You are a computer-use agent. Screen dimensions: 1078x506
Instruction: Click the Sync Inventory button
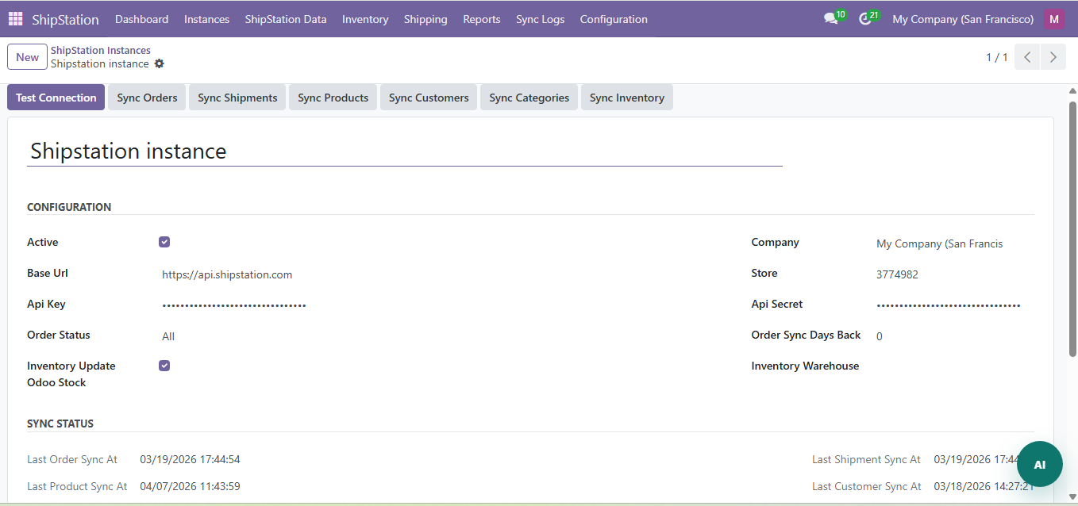626,97
